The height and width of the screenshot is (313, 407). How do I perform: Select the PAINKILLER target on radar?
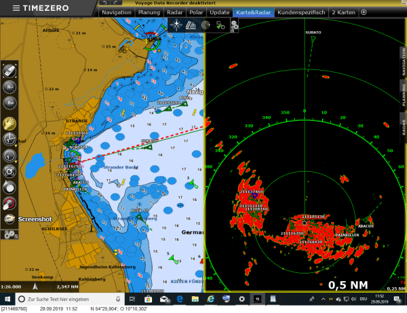pos(348,229)
